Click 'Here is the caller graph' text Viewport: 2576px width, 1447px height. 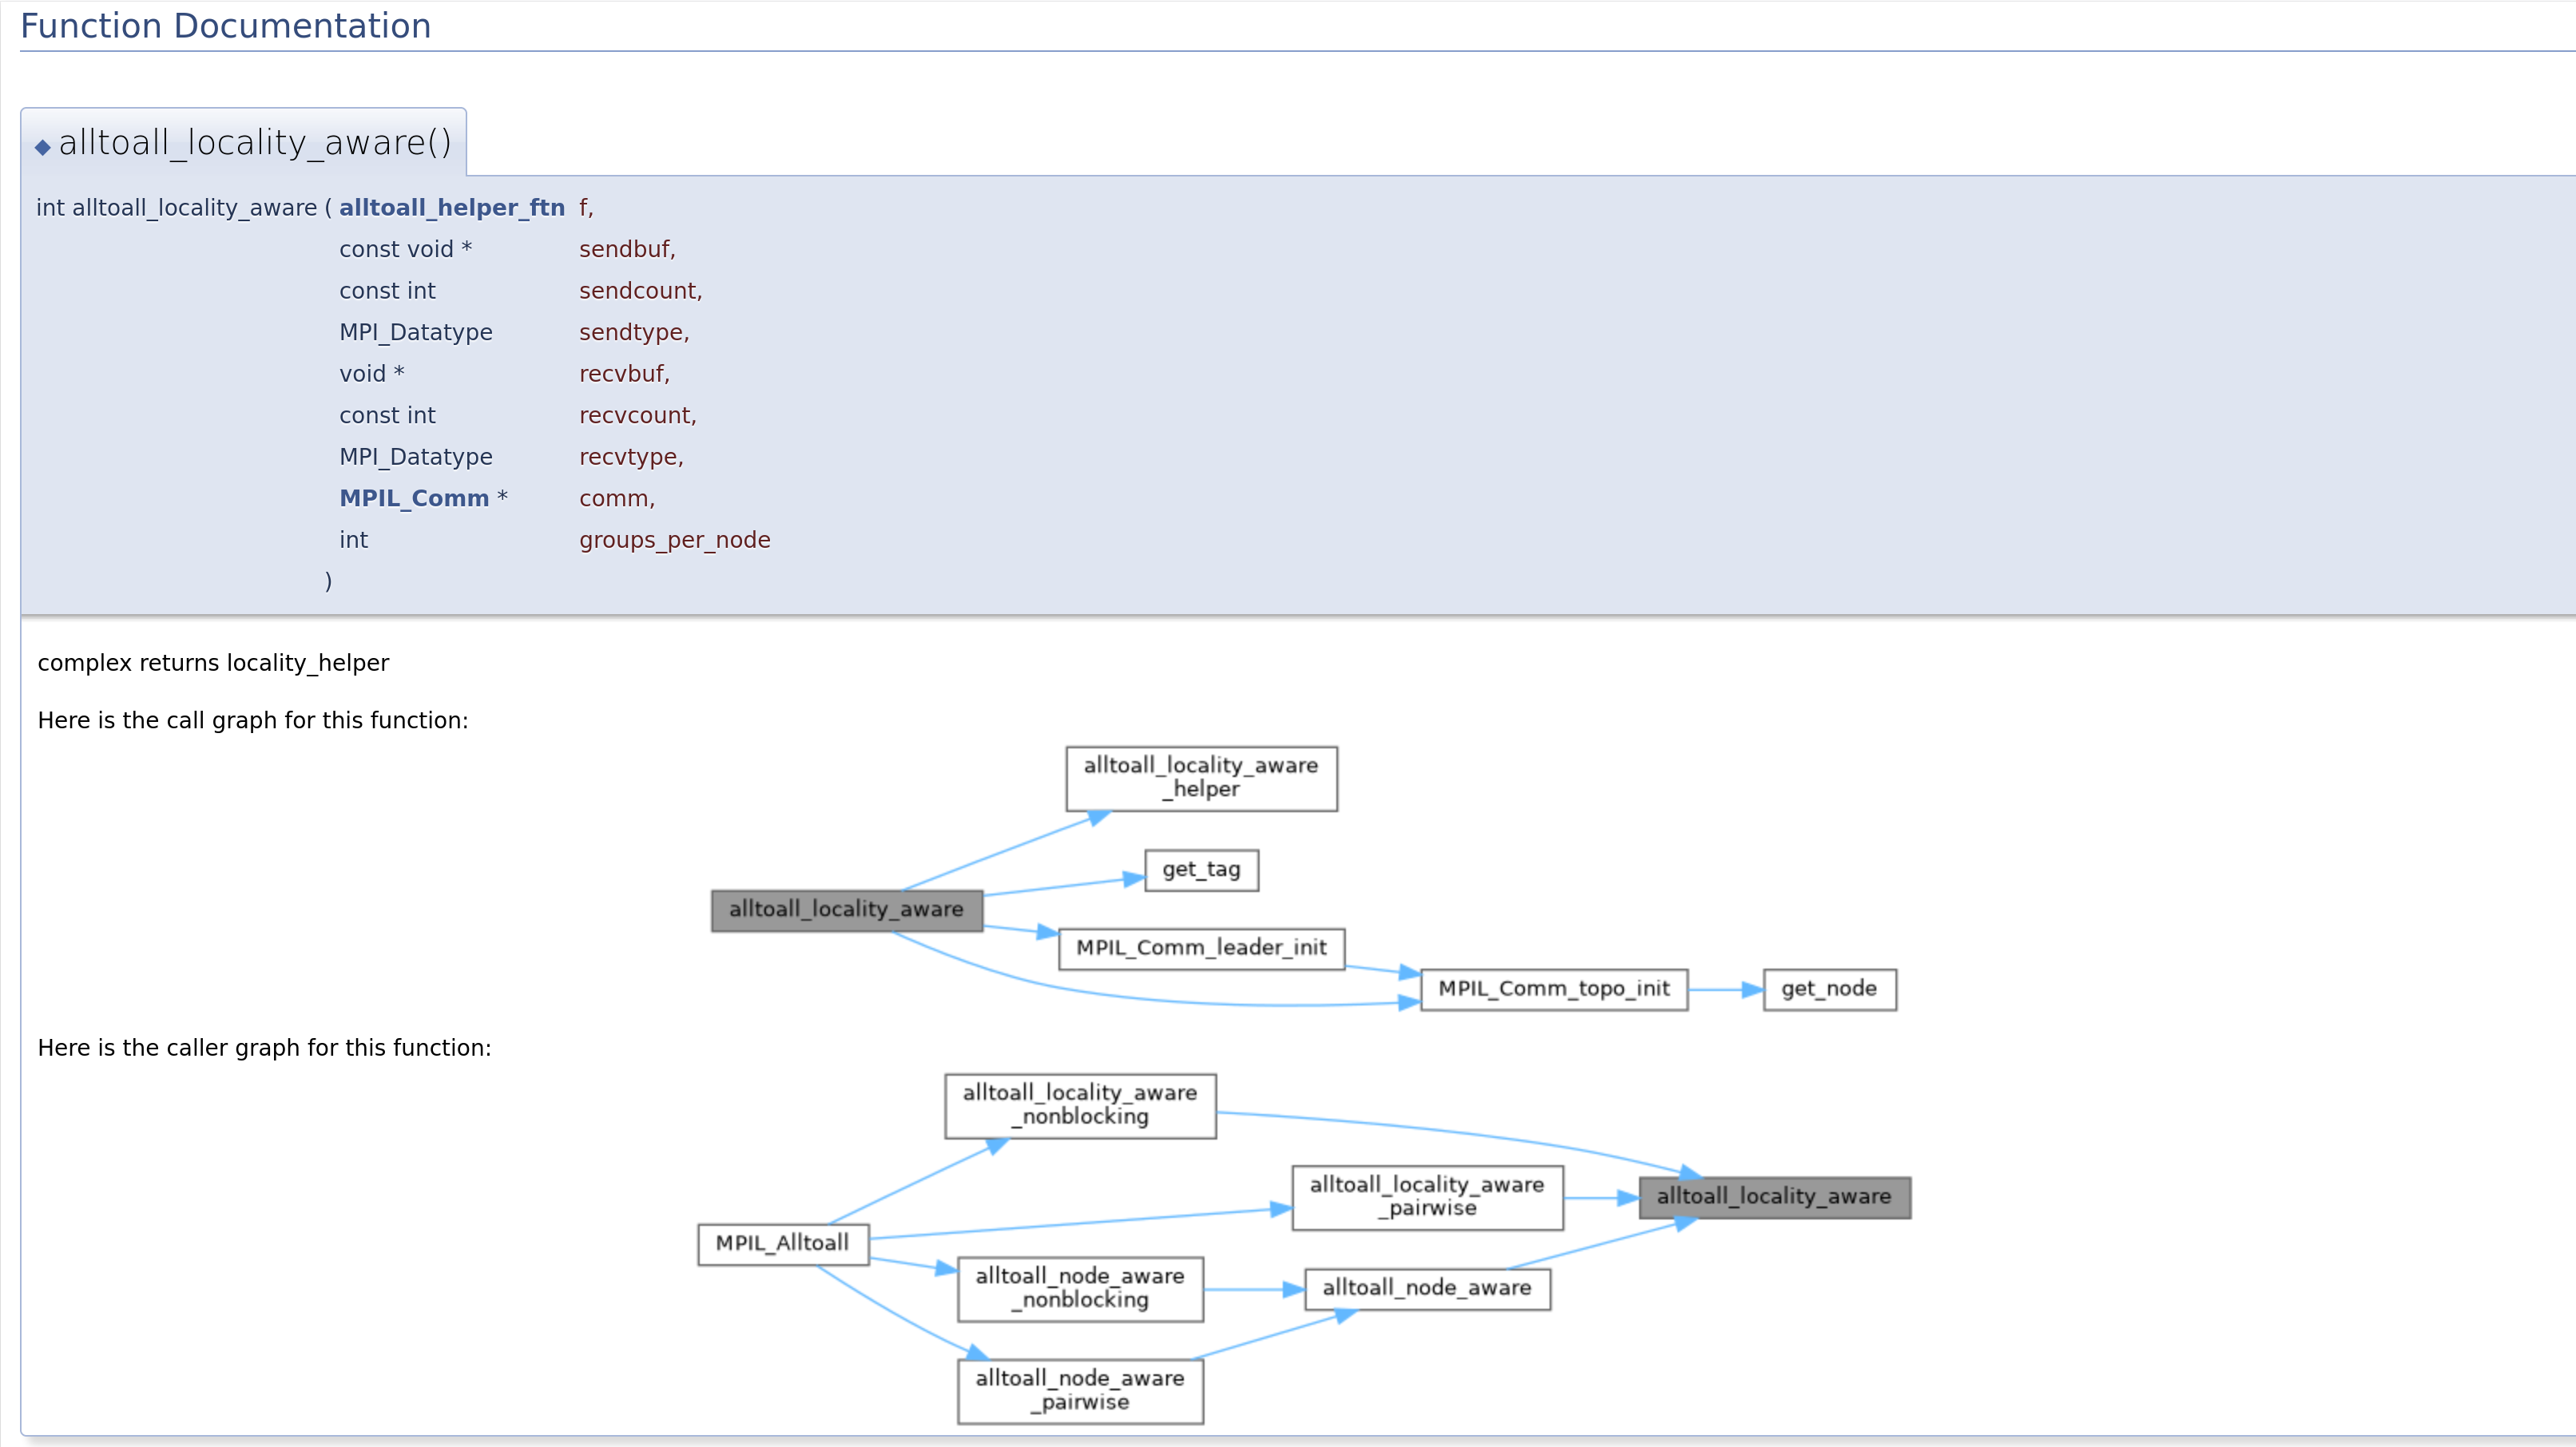[264, 1048]
